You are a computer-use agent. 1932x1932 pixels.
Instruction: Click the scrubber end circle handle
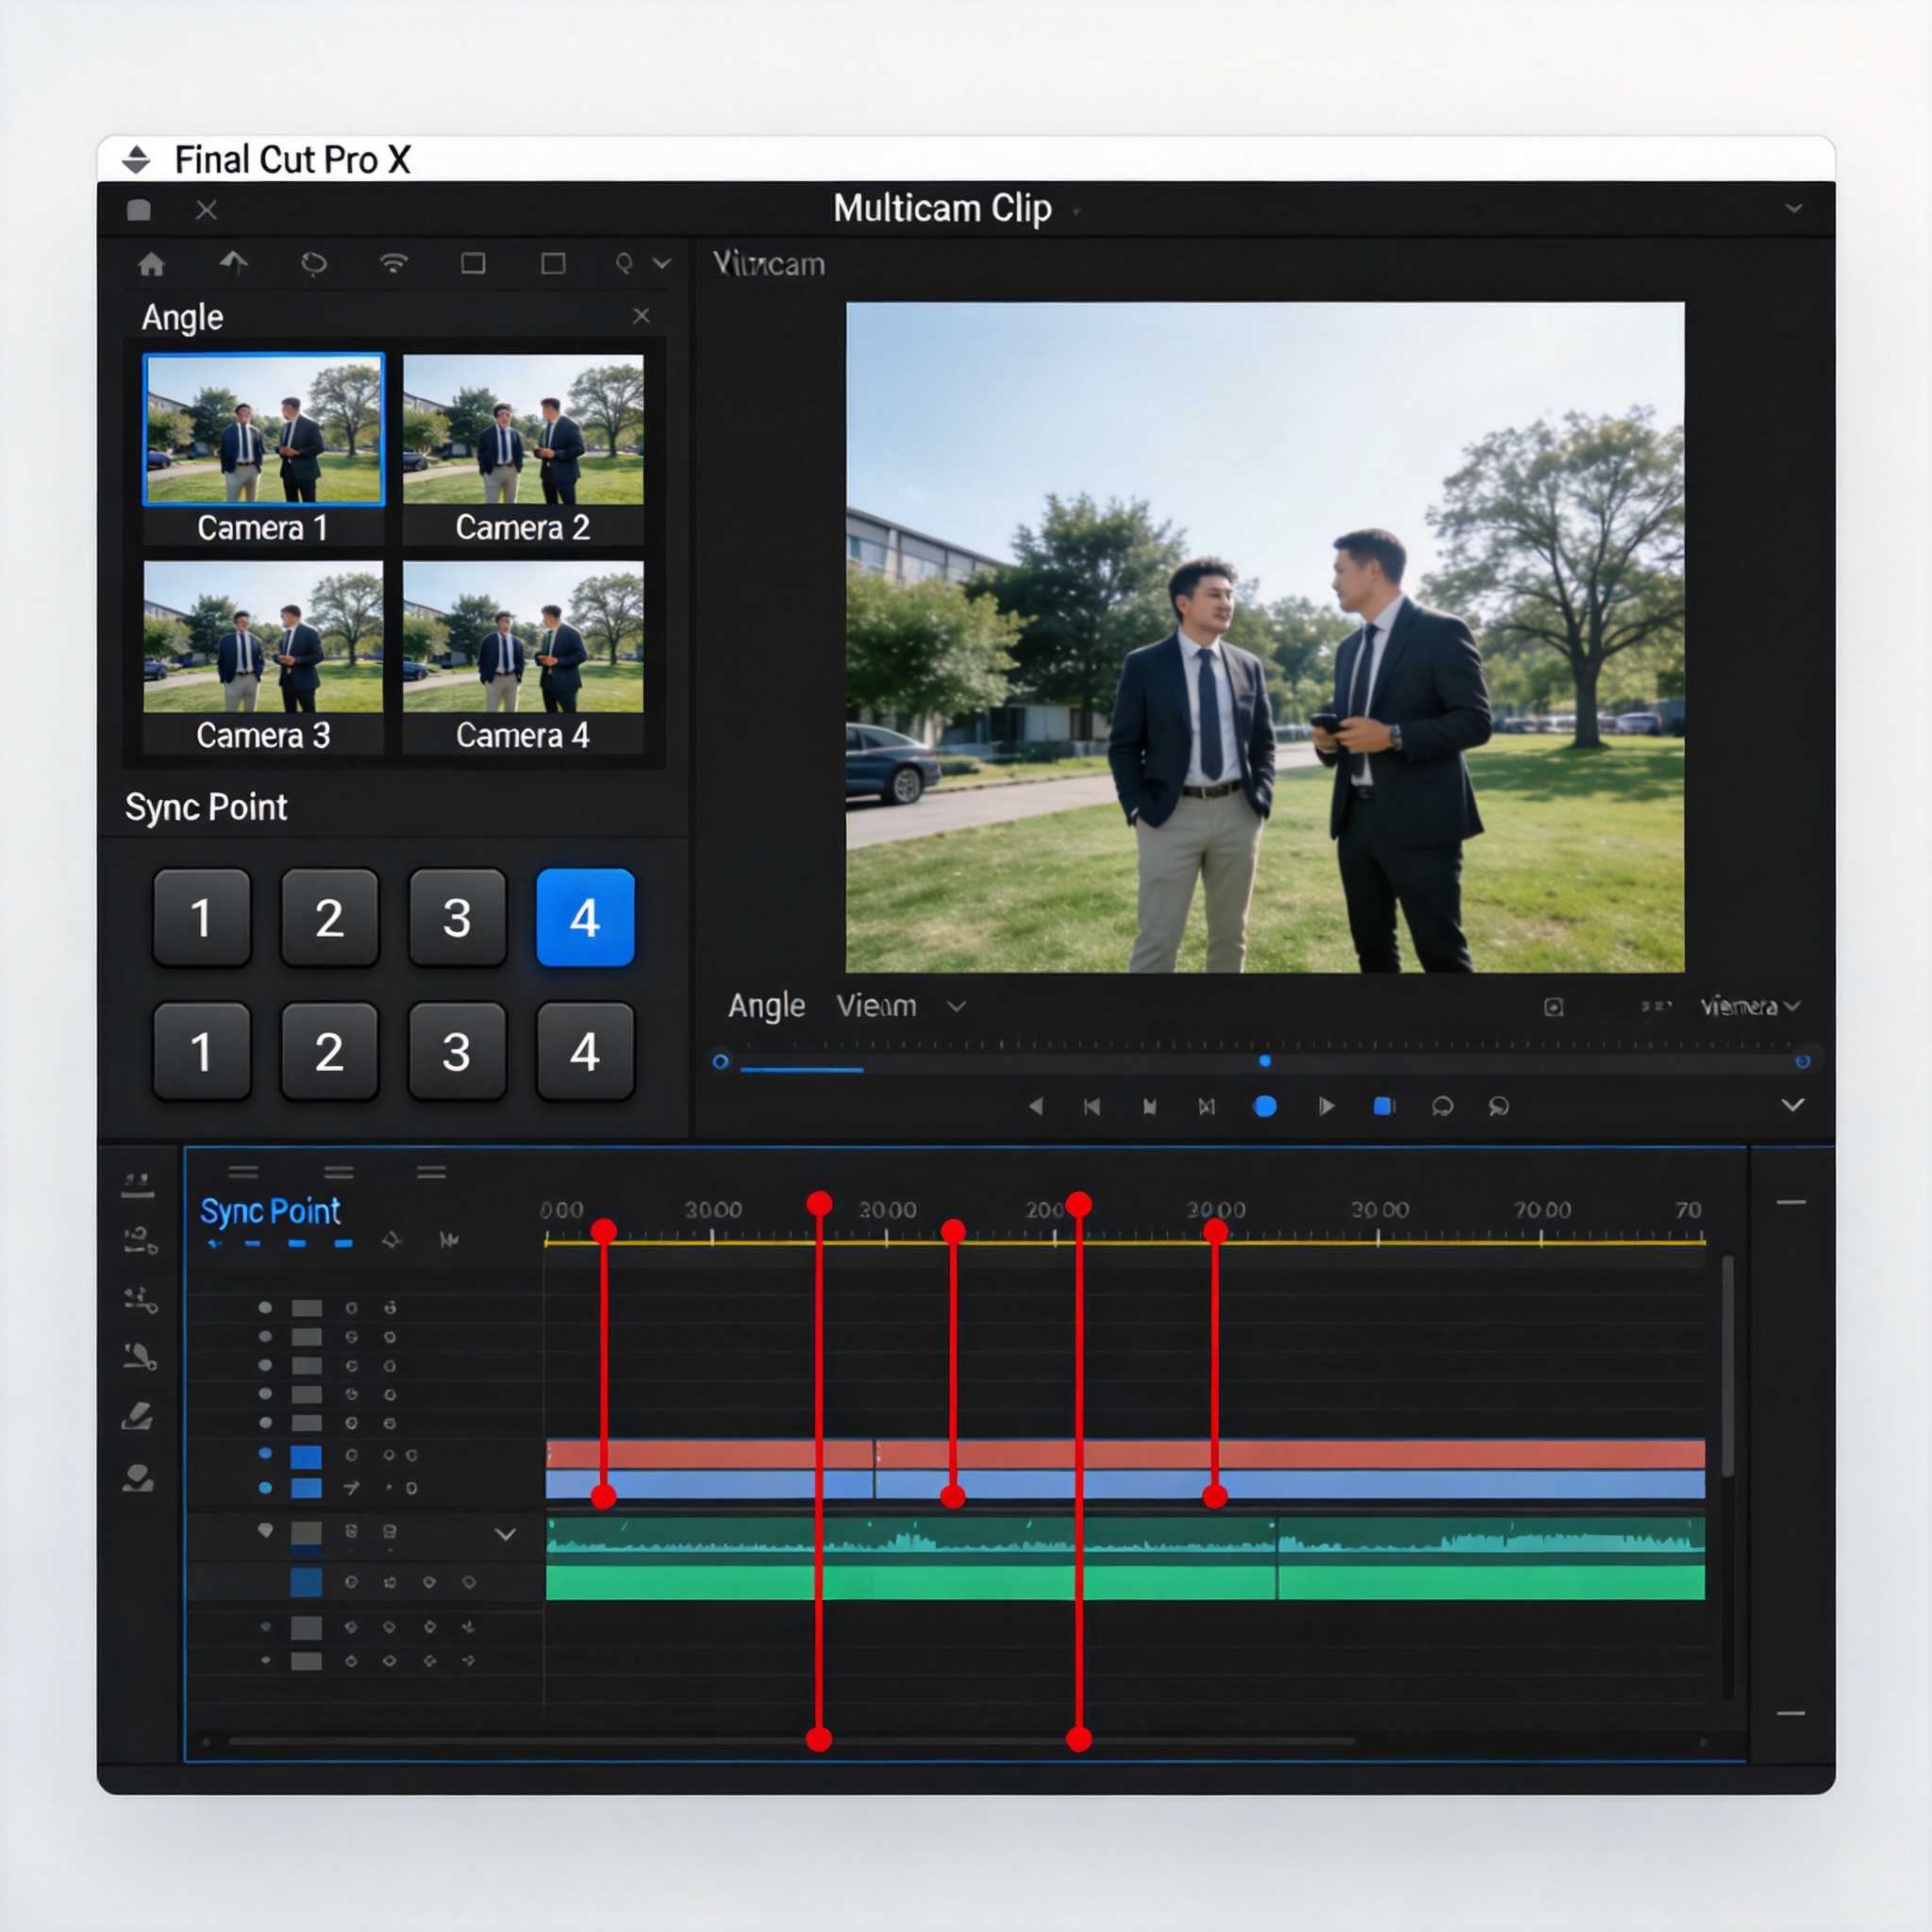[x=1803, y=1062]
